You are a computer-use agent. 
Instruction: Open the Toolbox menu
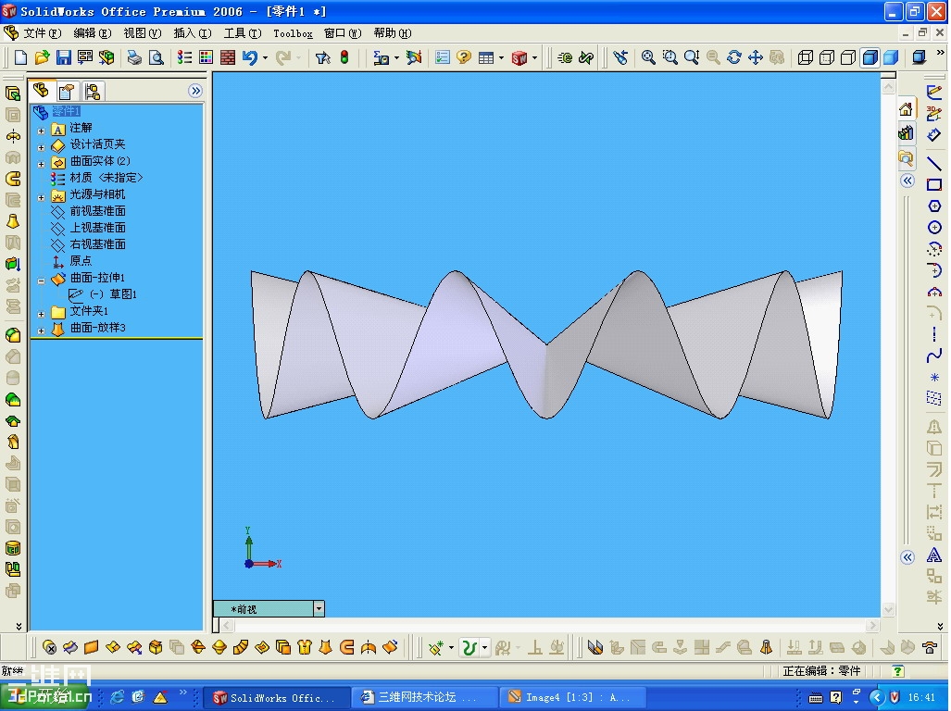pos(293,33)
